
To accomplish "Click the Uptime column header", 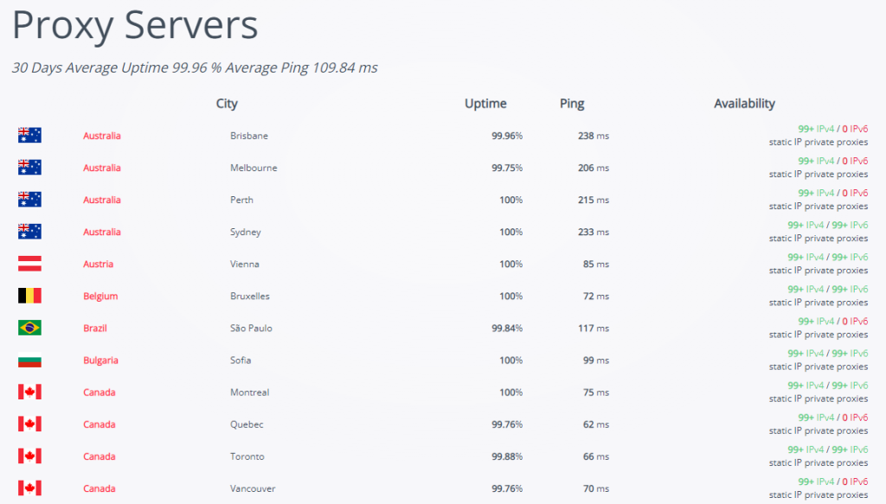I will (485, 104).
